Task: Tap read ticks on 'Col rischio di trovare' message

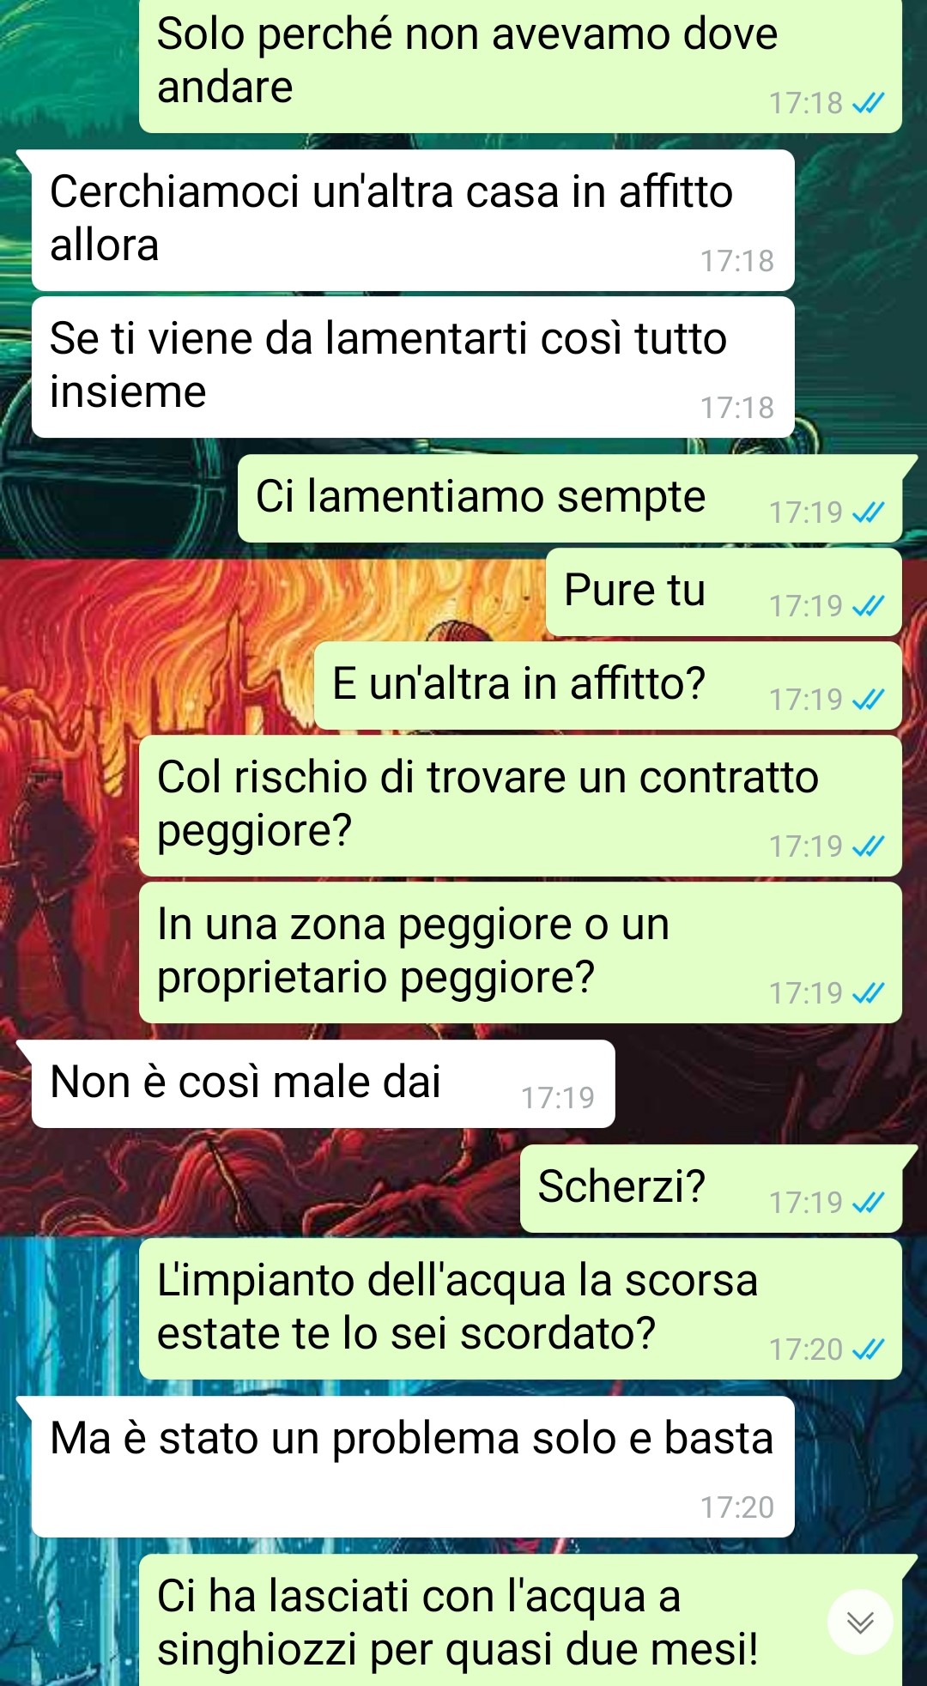Action: [869, 846]
